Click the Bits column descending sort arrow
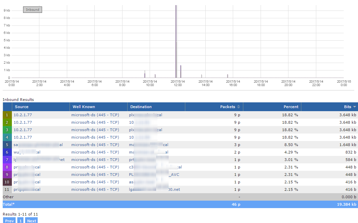358x223 pixels. pyautogui.click(x=355, y=107)
